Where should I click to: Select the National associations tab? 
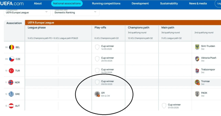(x=67, y=4)
